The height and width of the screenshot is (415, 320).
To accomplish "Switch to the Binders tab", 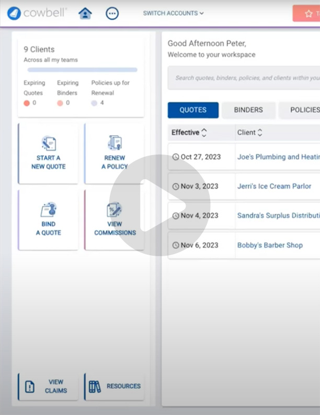I will pos(248,110).
